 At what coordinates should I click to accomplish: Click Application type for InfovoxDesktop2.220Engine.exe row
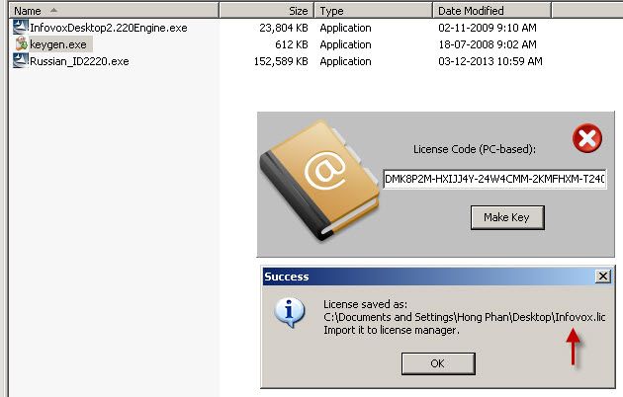pos(346,28)
